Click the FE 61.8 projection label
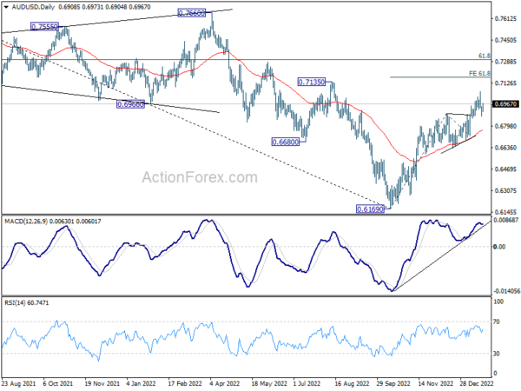The height and width of the screenshot is (391, 521). coord(479,73)
